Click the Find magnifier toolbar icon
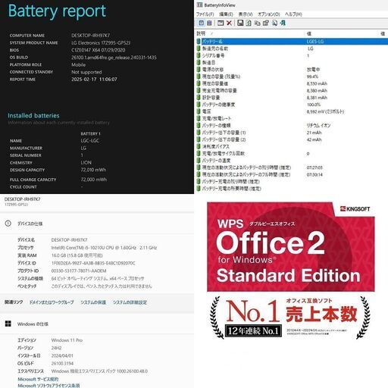 coord(274,23)
